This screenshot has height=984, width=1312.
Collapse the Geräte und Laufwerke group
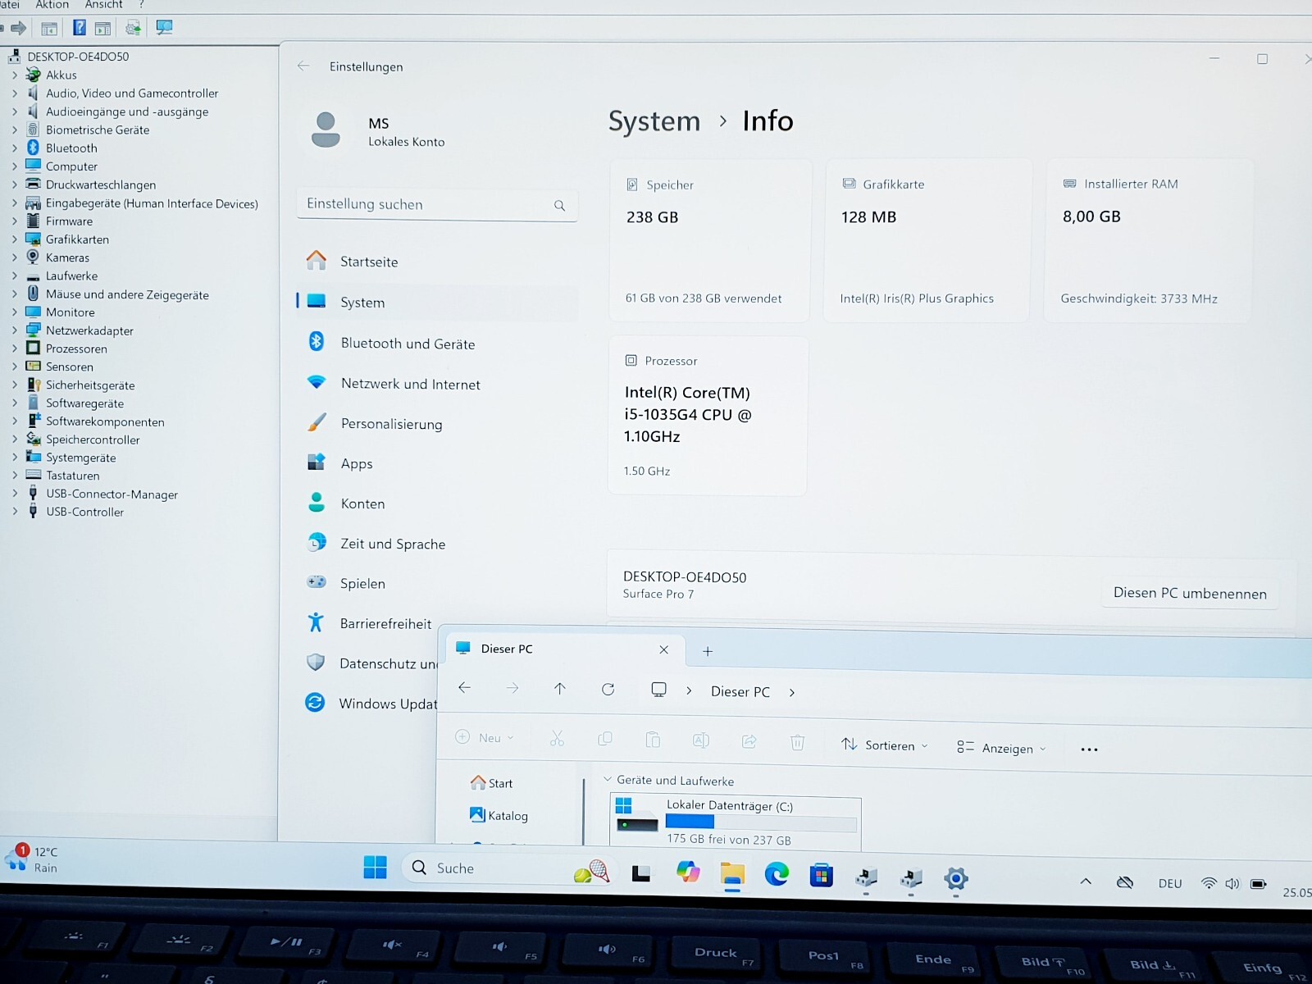(x=608, y=780)
